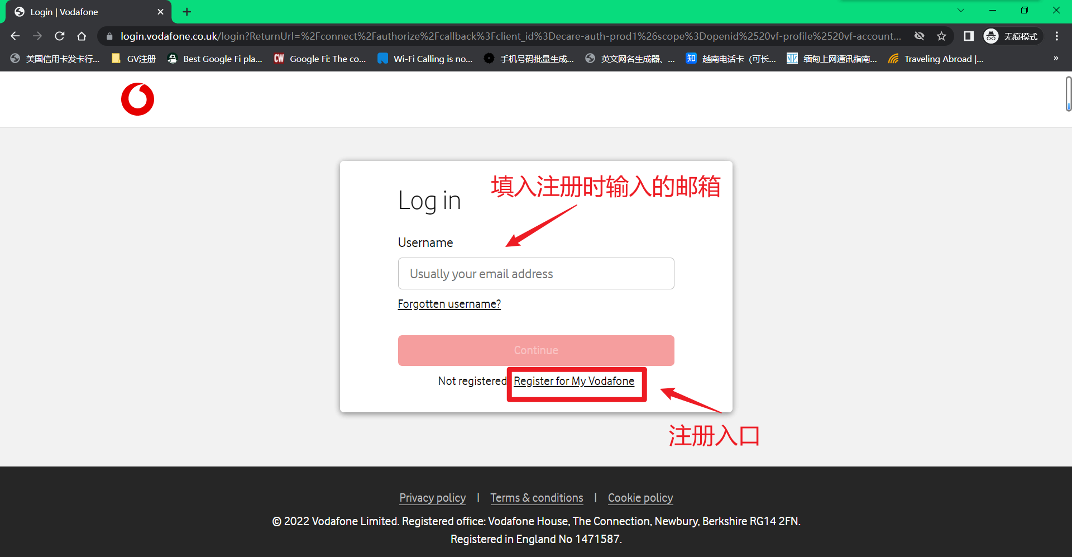Image resolution: width=1072 pixels, height=557 pixels.
Task: Click Forgotten username link
Action: click(x=449, y=304)
